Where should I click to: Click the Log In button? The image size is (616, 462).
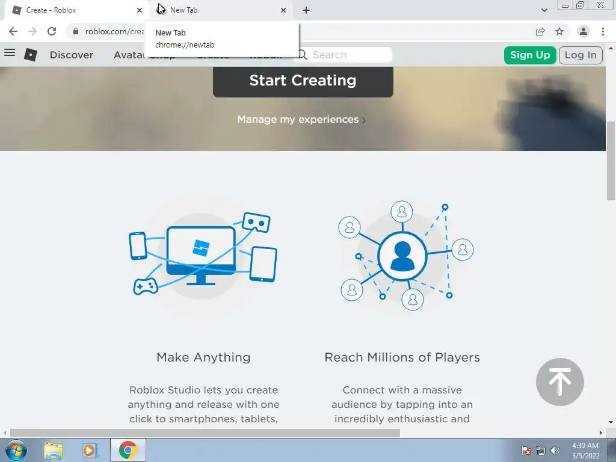(x=581, y=55)
